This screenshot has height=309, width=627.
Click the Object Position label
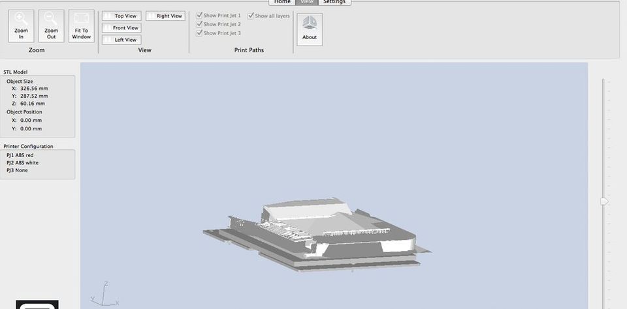pyautogui.click(x=24, y=112)
